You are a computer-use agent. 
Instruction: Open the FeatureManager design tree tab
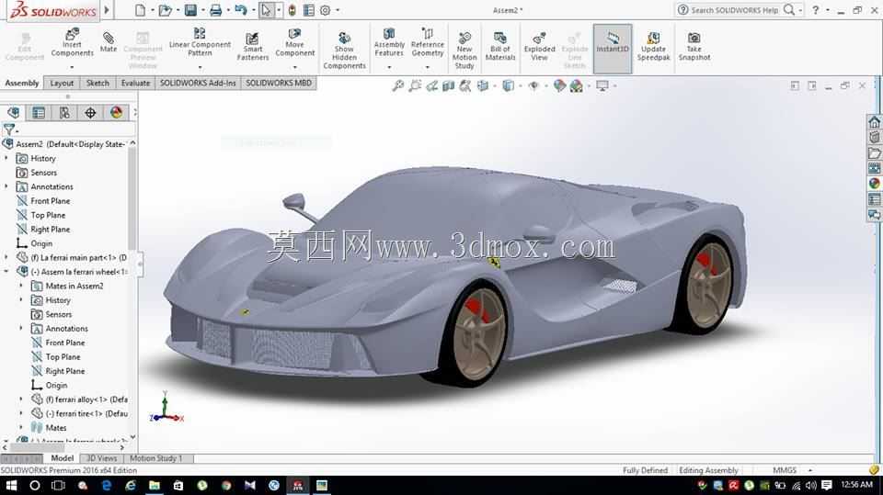pos(14,112)
